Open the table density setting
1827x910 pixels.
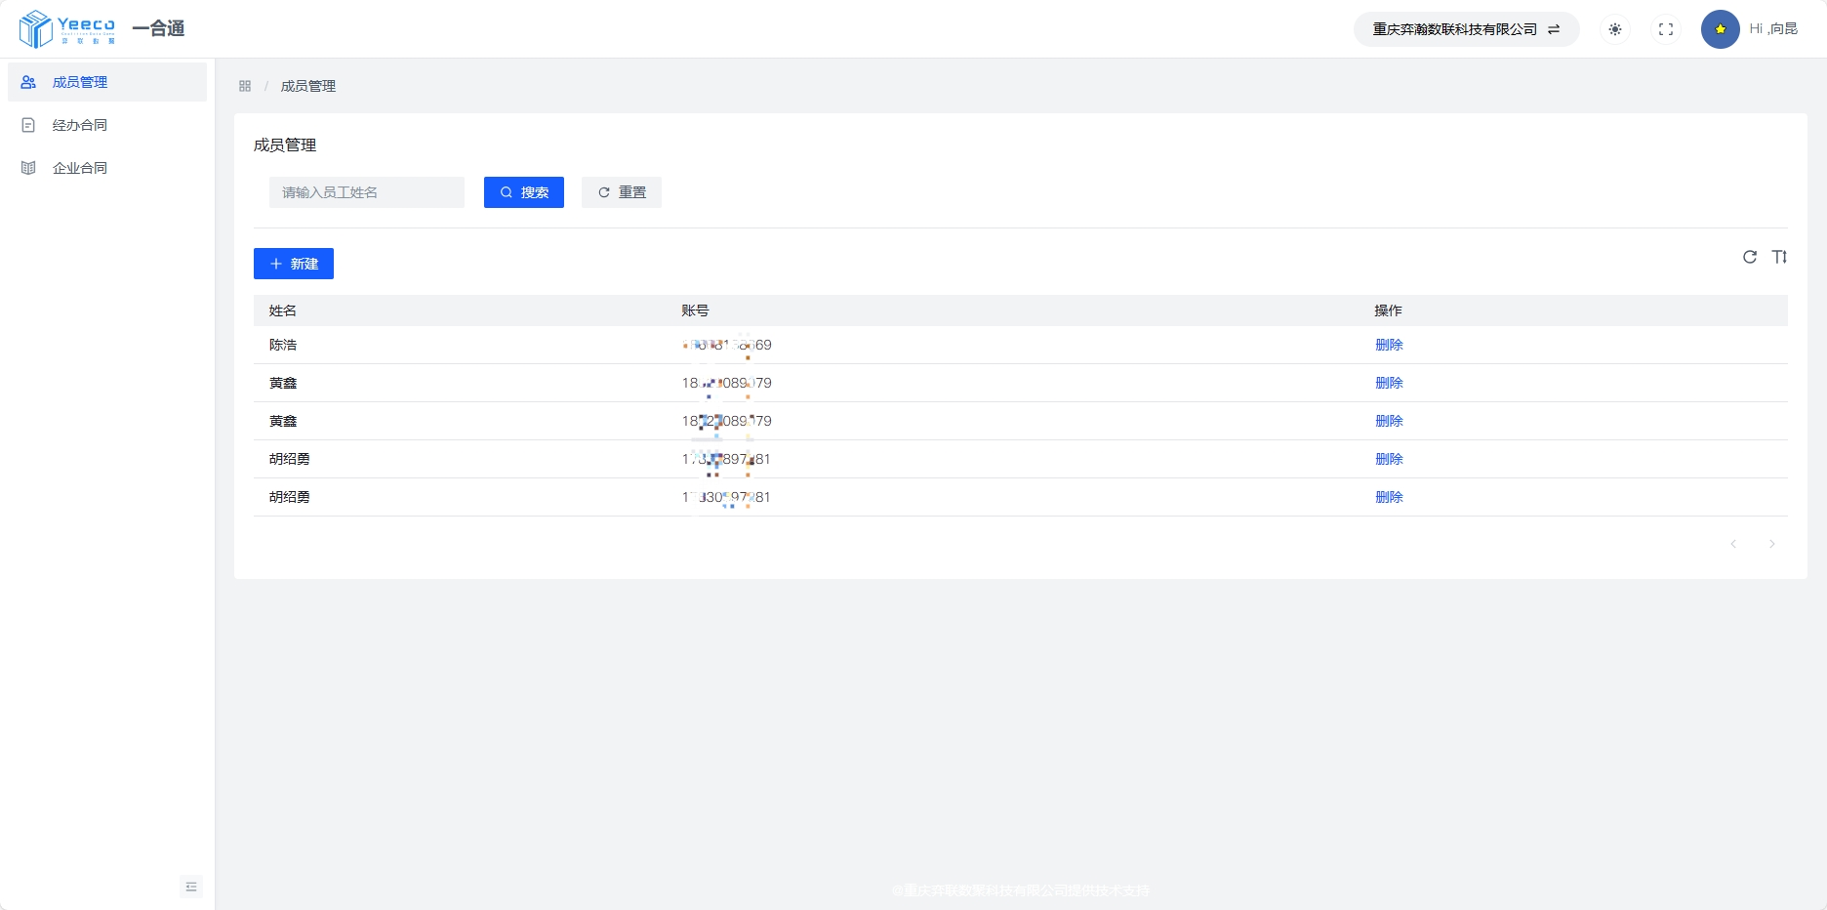tap(1779, 257)
